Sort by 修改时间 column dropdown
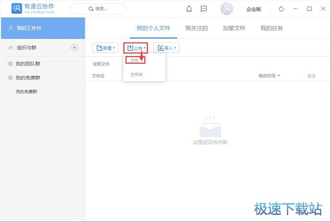 click(269, 76)
